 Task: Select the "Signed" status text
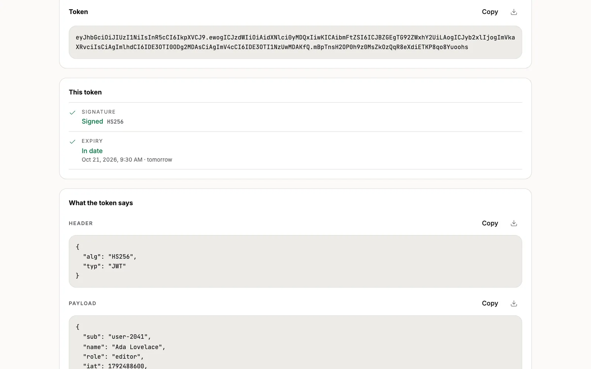click(x=92, y=121)
